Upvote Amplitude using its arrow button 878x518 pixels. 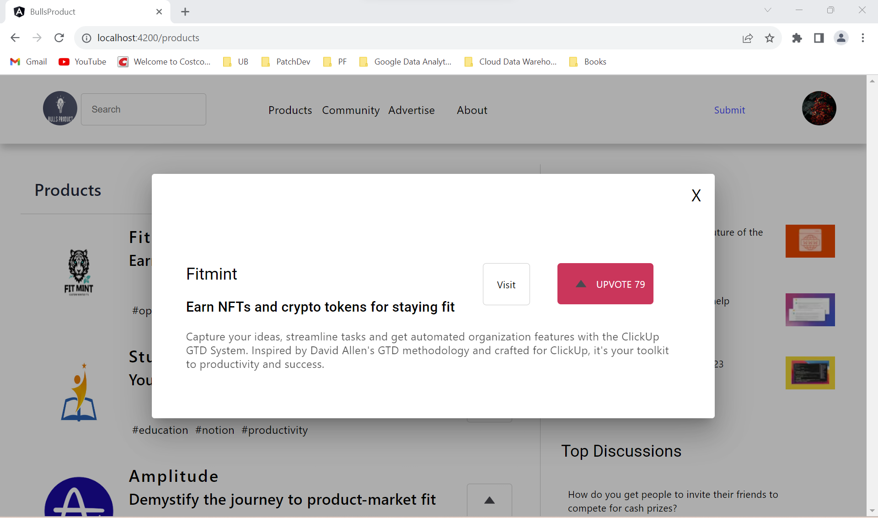489,500
